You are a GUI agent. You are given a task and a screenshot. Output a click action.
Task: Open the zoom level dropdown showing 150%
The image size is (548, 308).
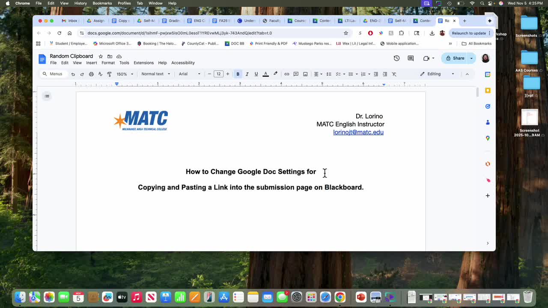coord(125,74)
